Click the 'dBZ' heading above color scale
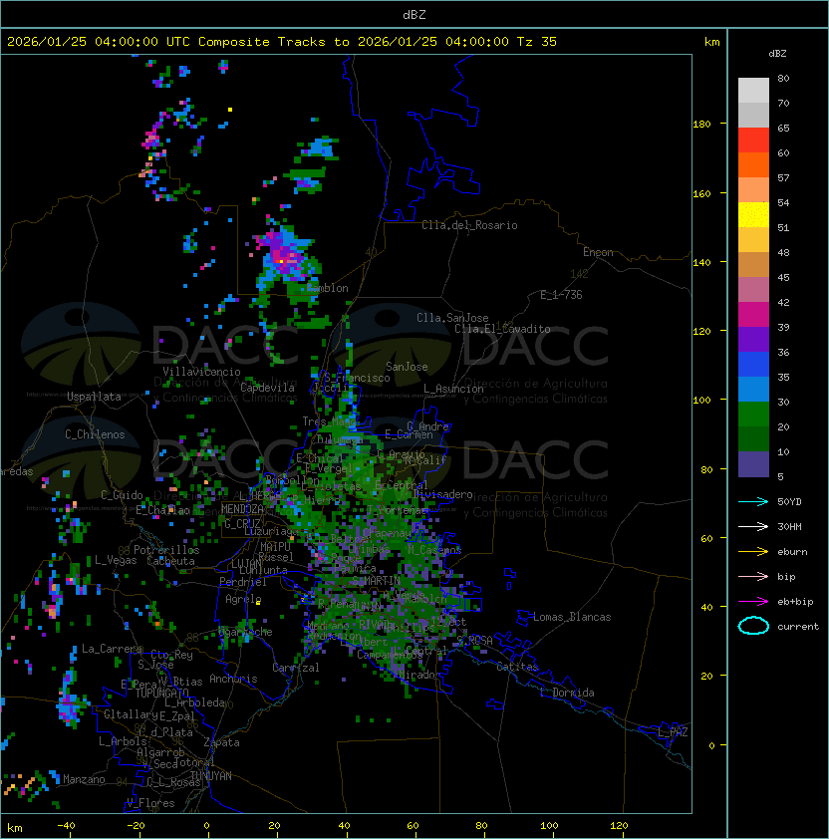Screen dimensions: 829x839 click(777, 54)
